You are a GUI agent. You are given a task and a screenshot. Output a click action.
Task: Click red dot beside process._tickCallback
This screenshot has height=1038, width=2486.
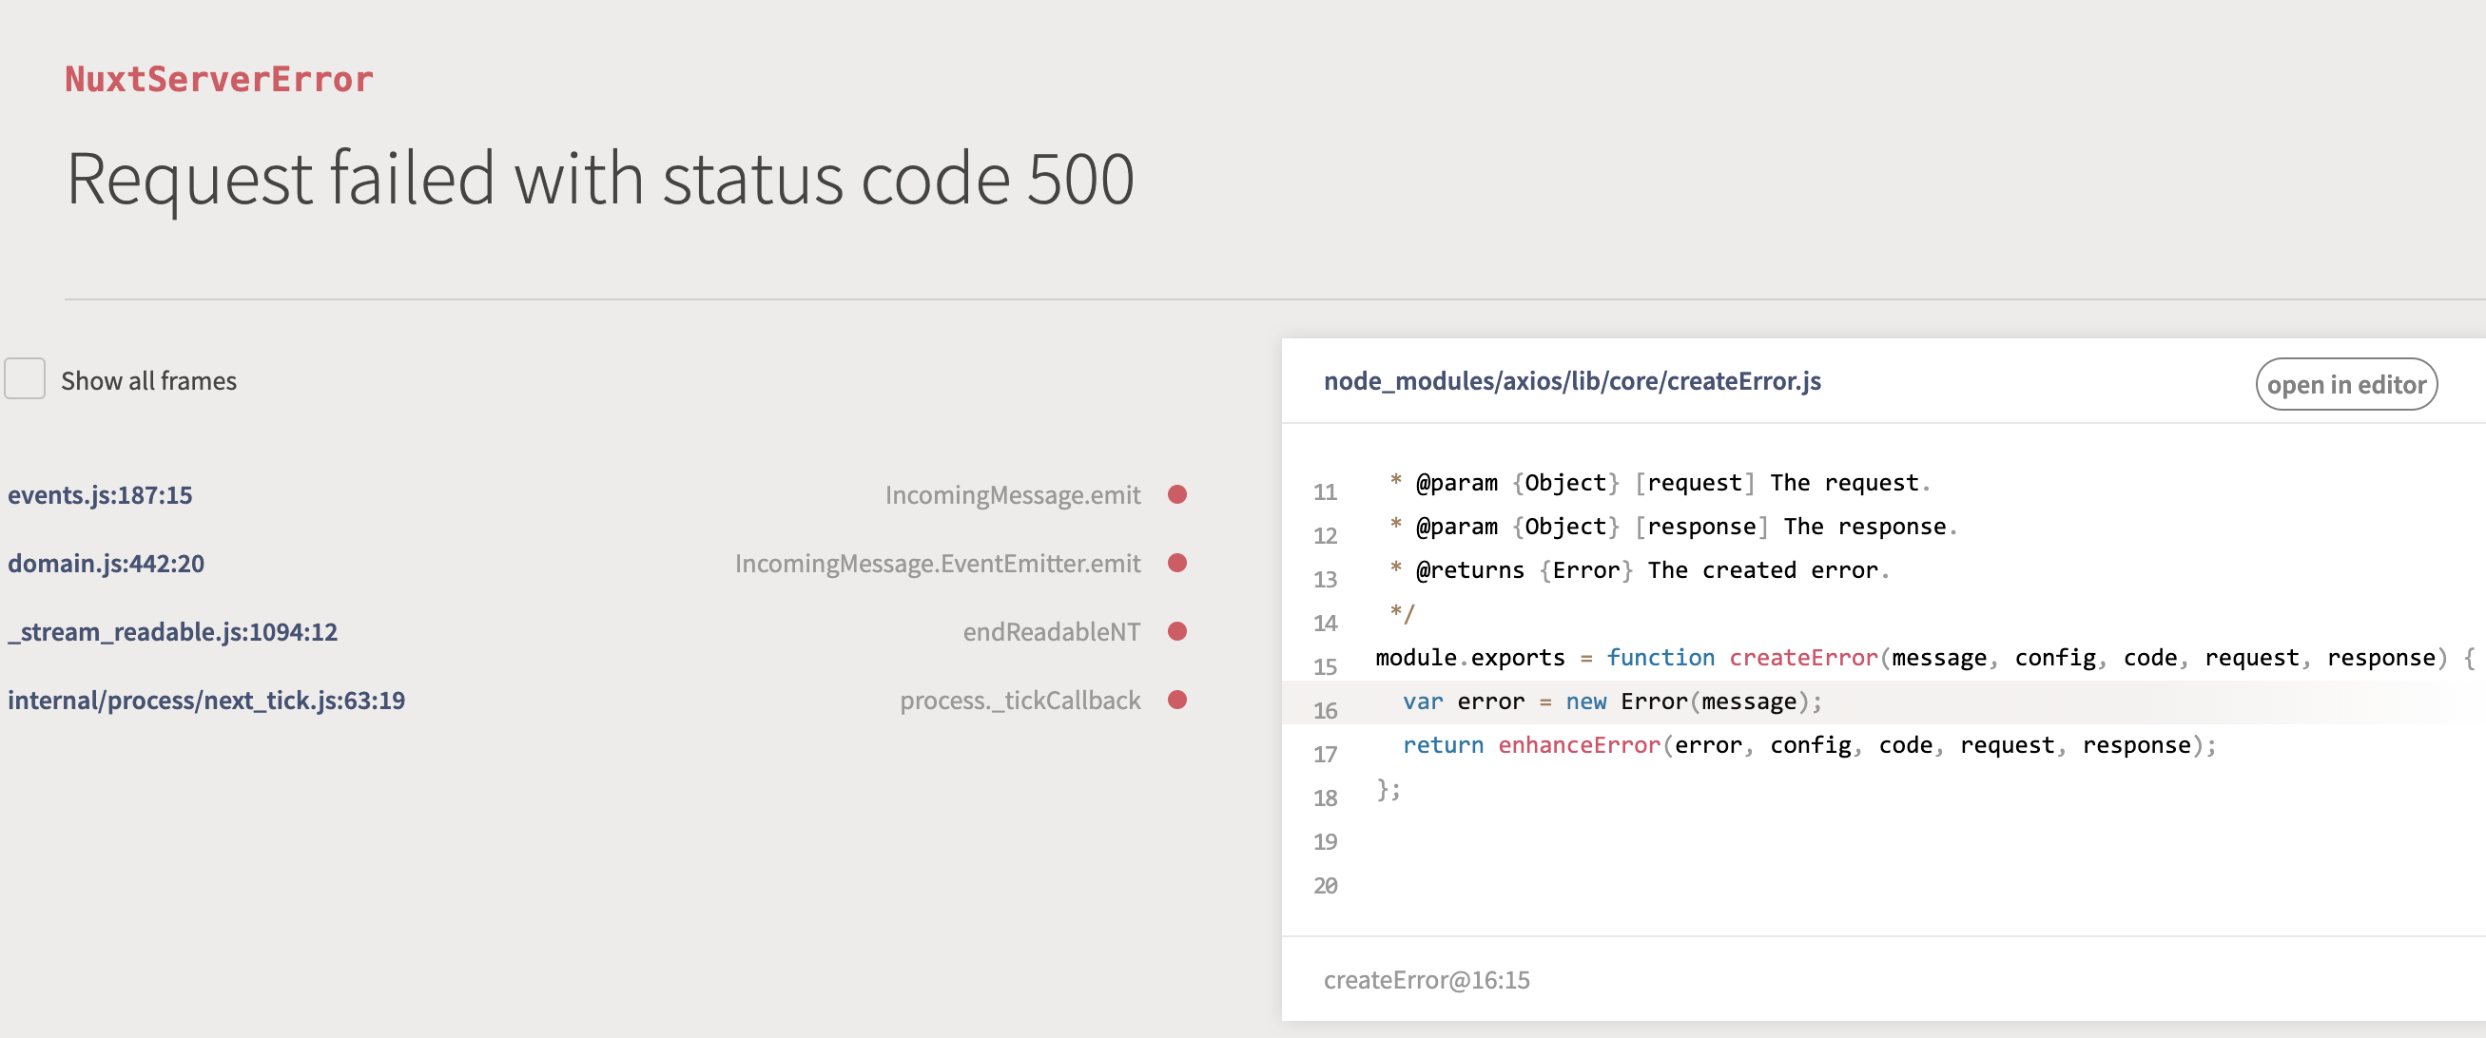1176,701
